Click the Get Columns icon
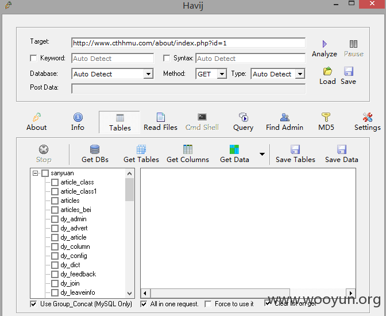Viewport: 386px width, 316px height. (188, 149)
